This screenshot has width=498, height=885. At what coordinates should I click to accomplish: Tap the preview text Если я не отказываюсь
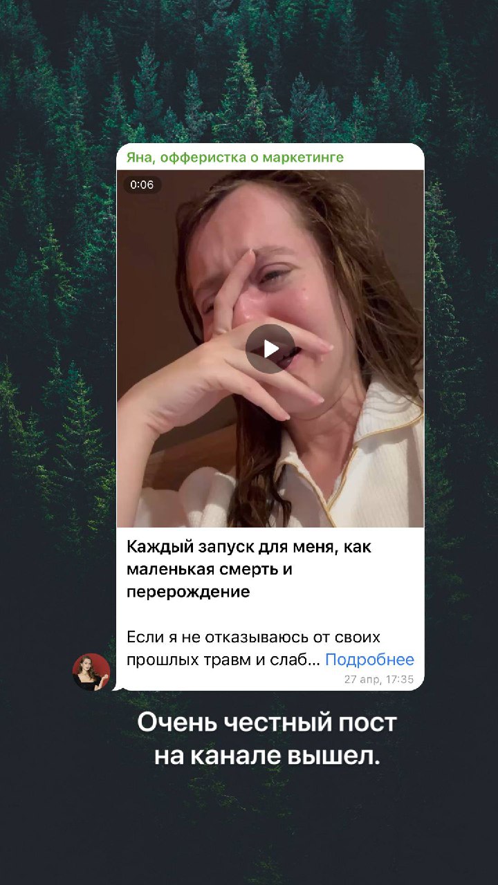click(x=253, y=637)
